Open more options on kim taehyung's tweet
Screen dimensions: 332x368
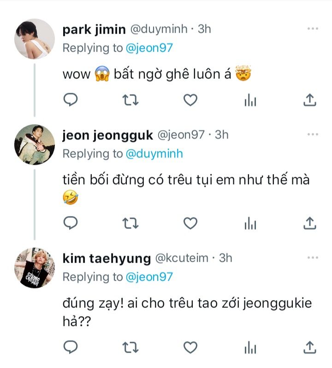point(313,258)
